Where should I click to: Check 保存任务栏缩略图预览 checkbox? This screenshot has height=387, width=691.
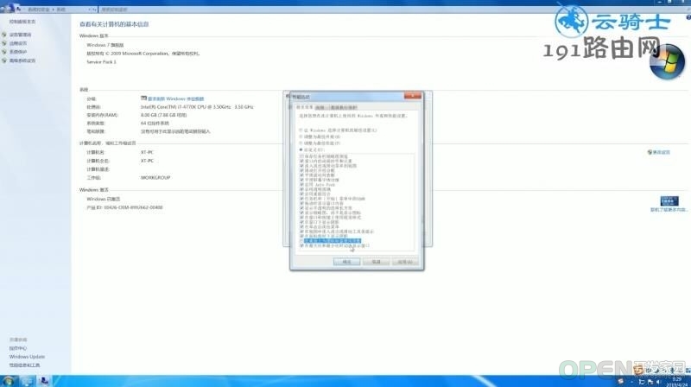tap(301, 156)
